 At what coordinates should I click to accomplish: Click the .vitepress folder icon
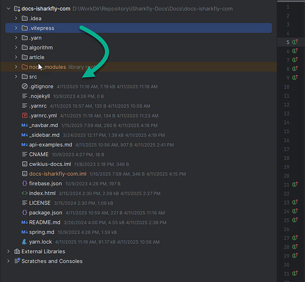pyautogui.click(x=24, y=28)
